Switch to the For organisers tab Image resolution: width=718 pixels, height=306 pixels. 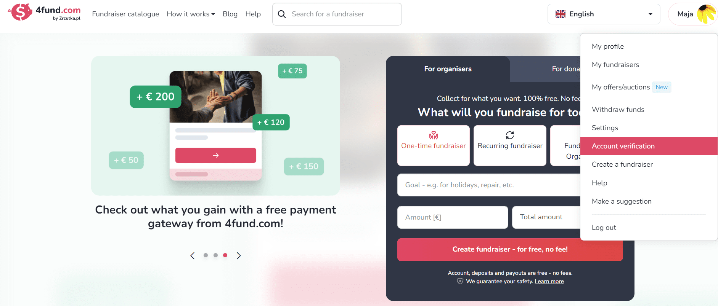coord(448,69)
